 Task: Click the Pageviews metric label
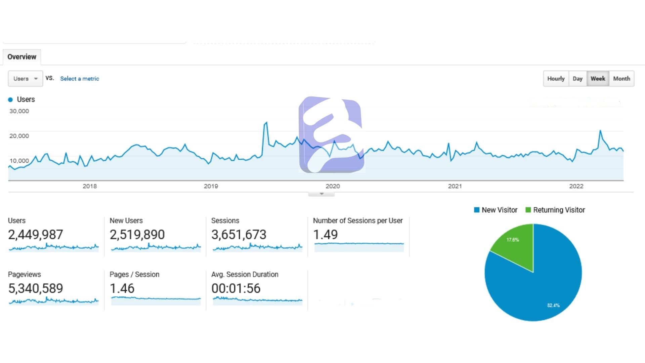coord(25,275)
